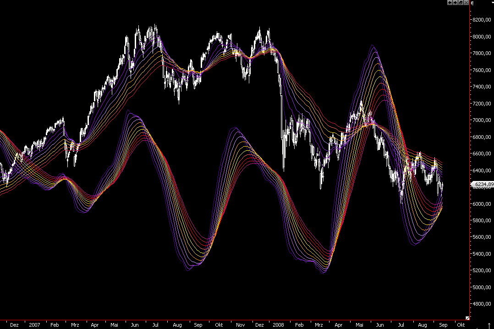Click the 5600,00 price axis label
The width and height of the screenshot is (494, 329).
point(482,237)
